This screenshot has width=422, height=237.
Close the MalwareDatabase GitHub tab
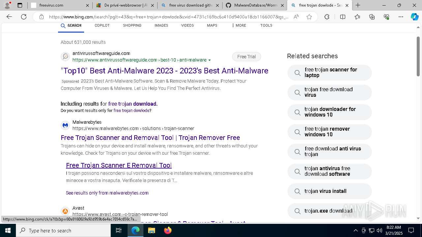(282, 5)
